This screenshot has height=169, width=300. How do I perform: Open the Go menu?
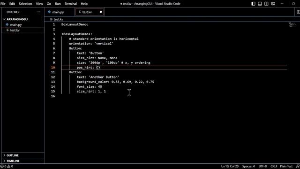coord(49,4)
